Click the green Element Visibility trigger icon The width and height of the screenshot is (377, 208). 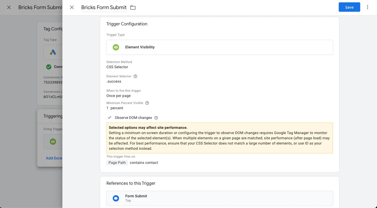coord(116,47)
